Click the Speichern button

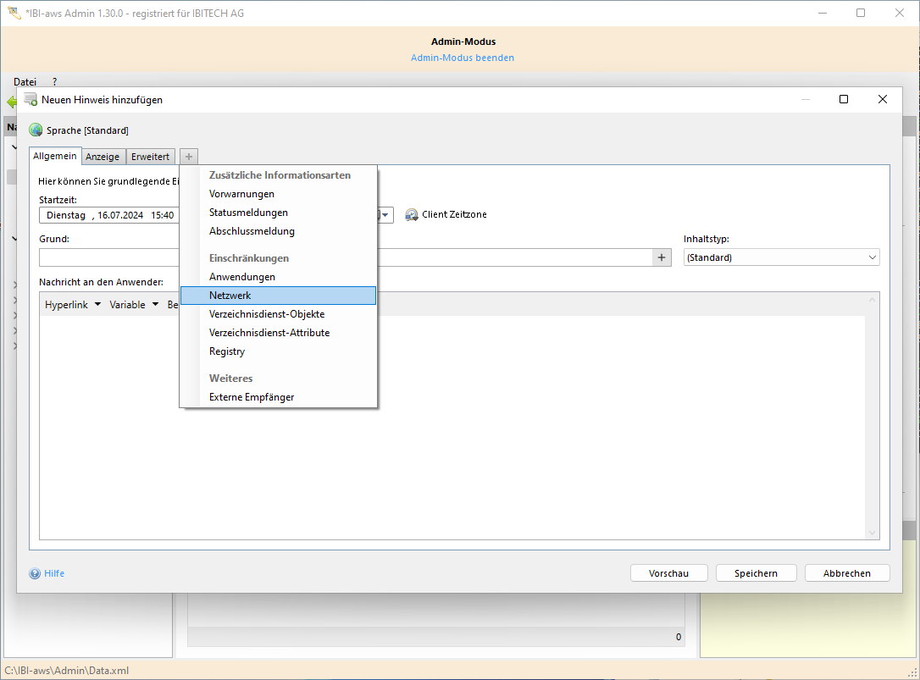pos(756,573)
